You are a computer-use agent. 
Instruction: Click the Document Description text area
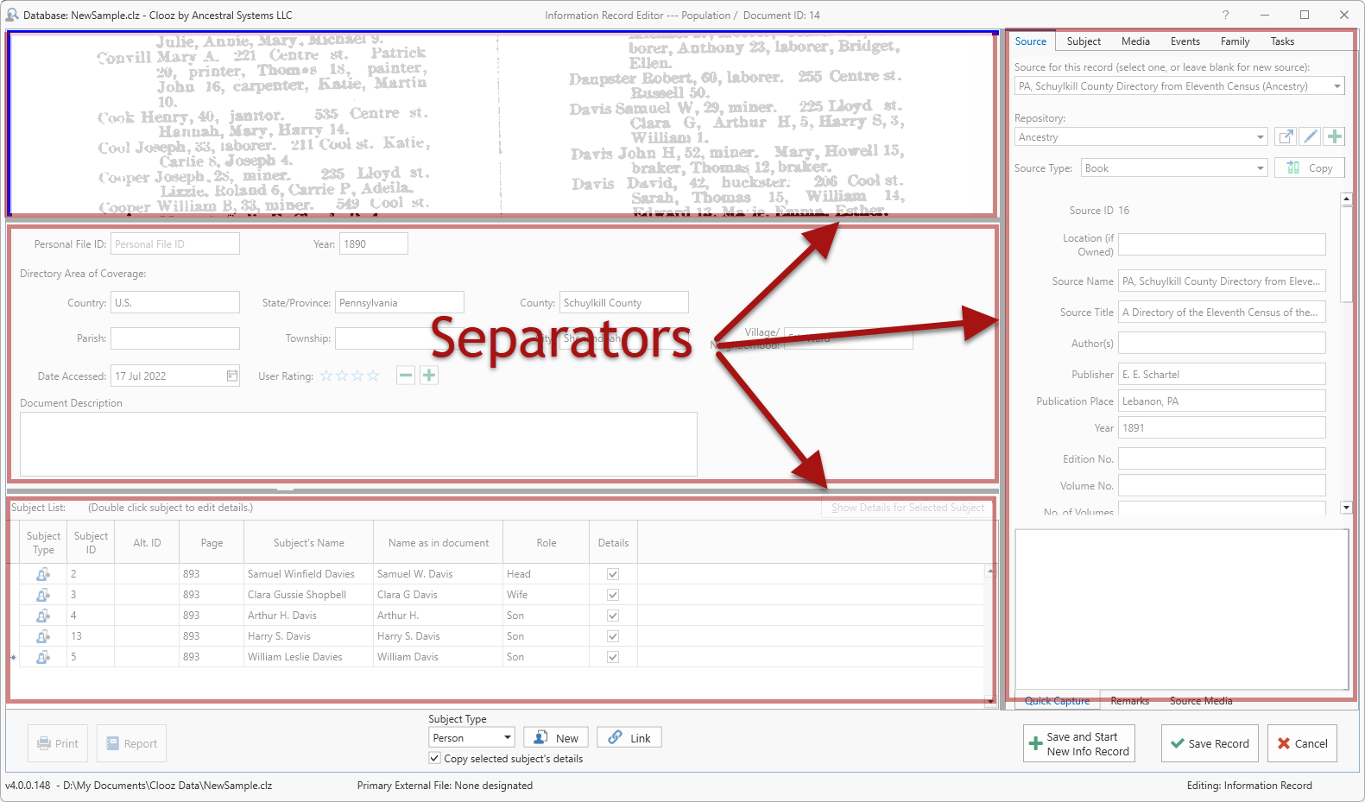click(358, 444)
